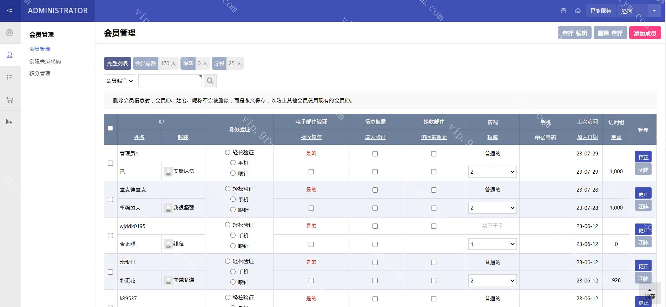
Task: Tick the select-all checkbox in the table header
Action: coord(111,128)
